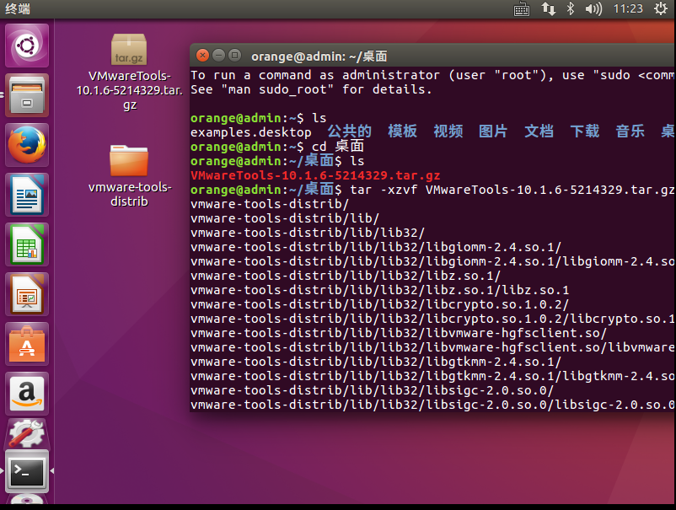The height and width of the screenshot is (510, 676).
Task: Select the VMwareTools tar.gz desktop archive
Action: [129, 72]
